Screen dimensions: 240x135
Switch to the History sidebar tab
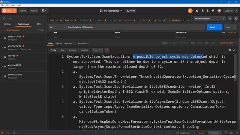(x=7, y=24)
